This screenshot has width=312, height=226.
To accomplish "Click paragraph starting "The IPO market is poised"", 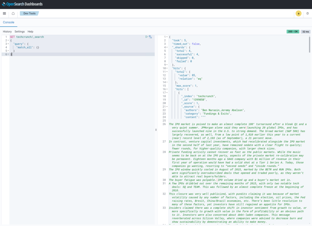I will pos(238,131).
